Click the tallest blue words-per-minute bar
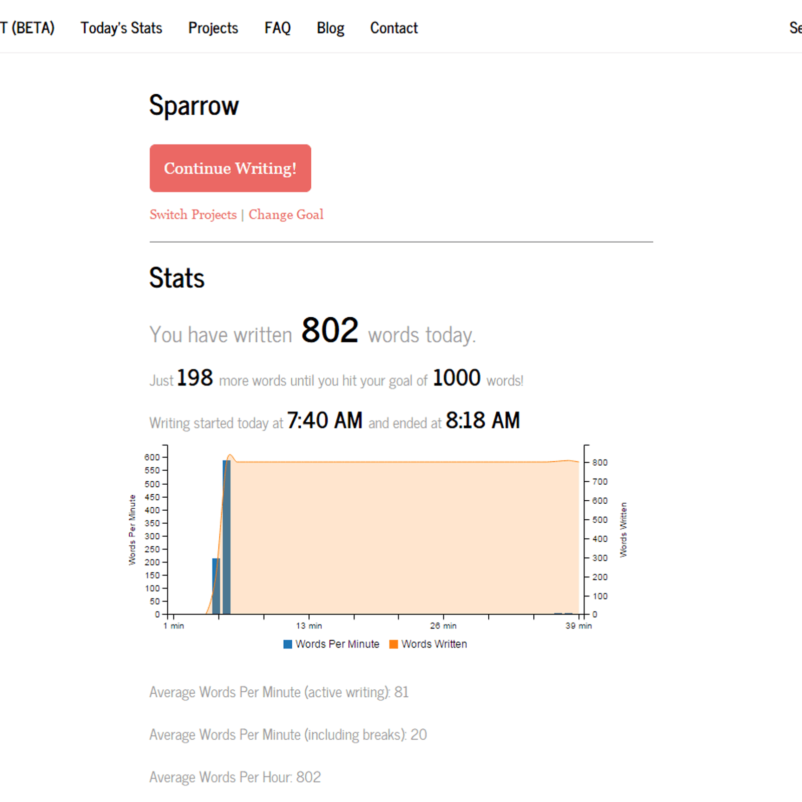The height and width of the screenshot is (802, 802). (227, 537)
